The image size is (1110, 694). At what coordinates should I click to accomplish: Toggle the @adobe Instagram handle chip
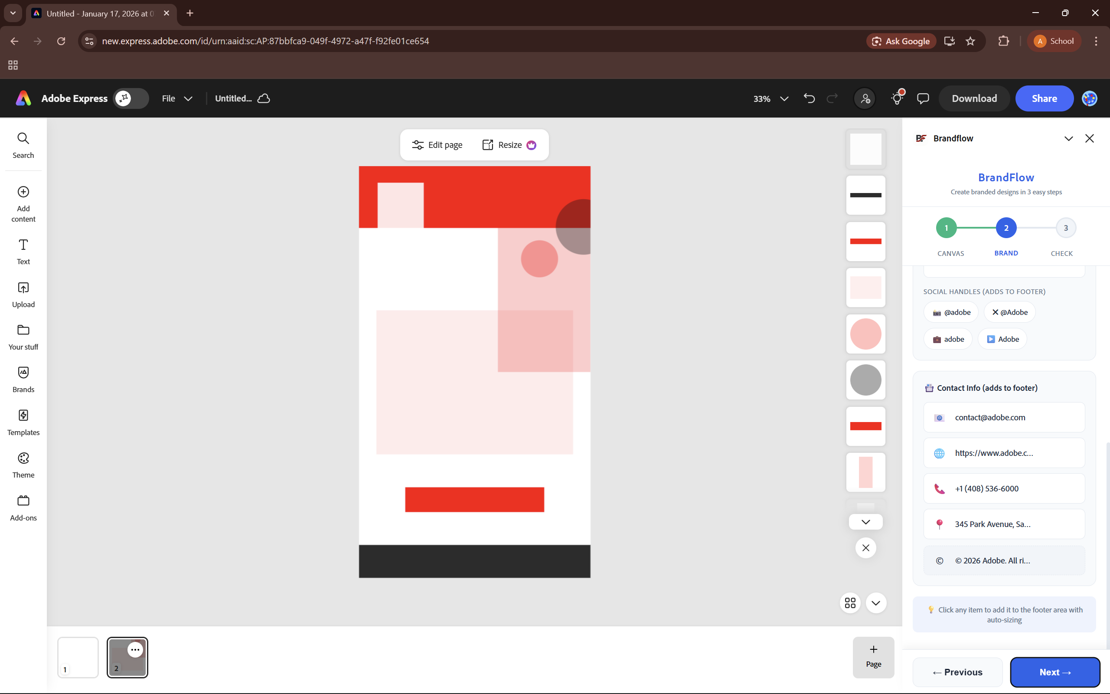pos(951,312)
